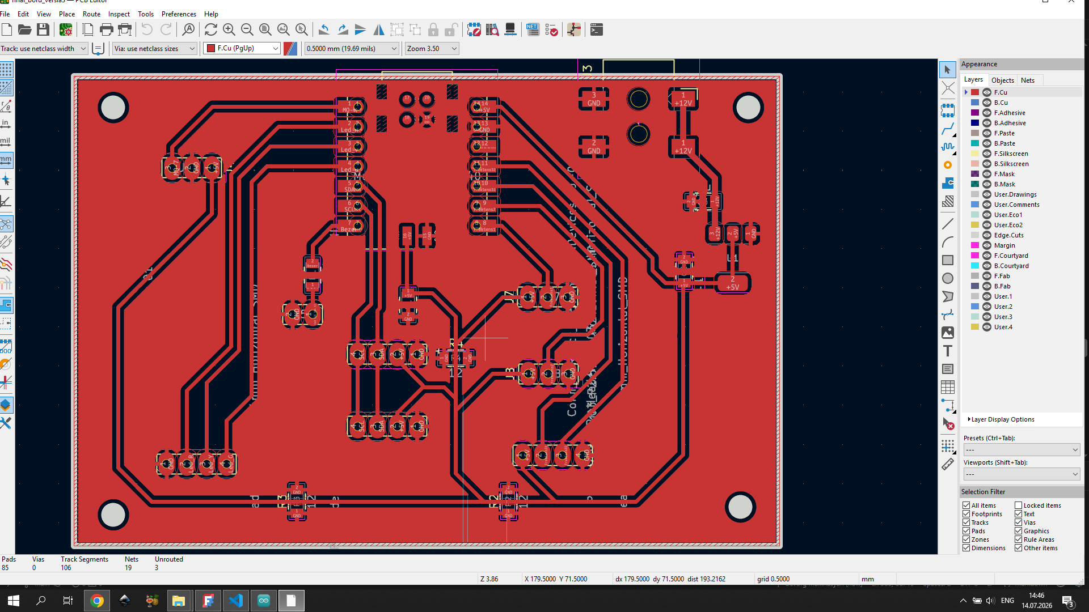Screen dimensions: 1089x612
Task: Select the Draw line tool
Action: coord(948,224)
